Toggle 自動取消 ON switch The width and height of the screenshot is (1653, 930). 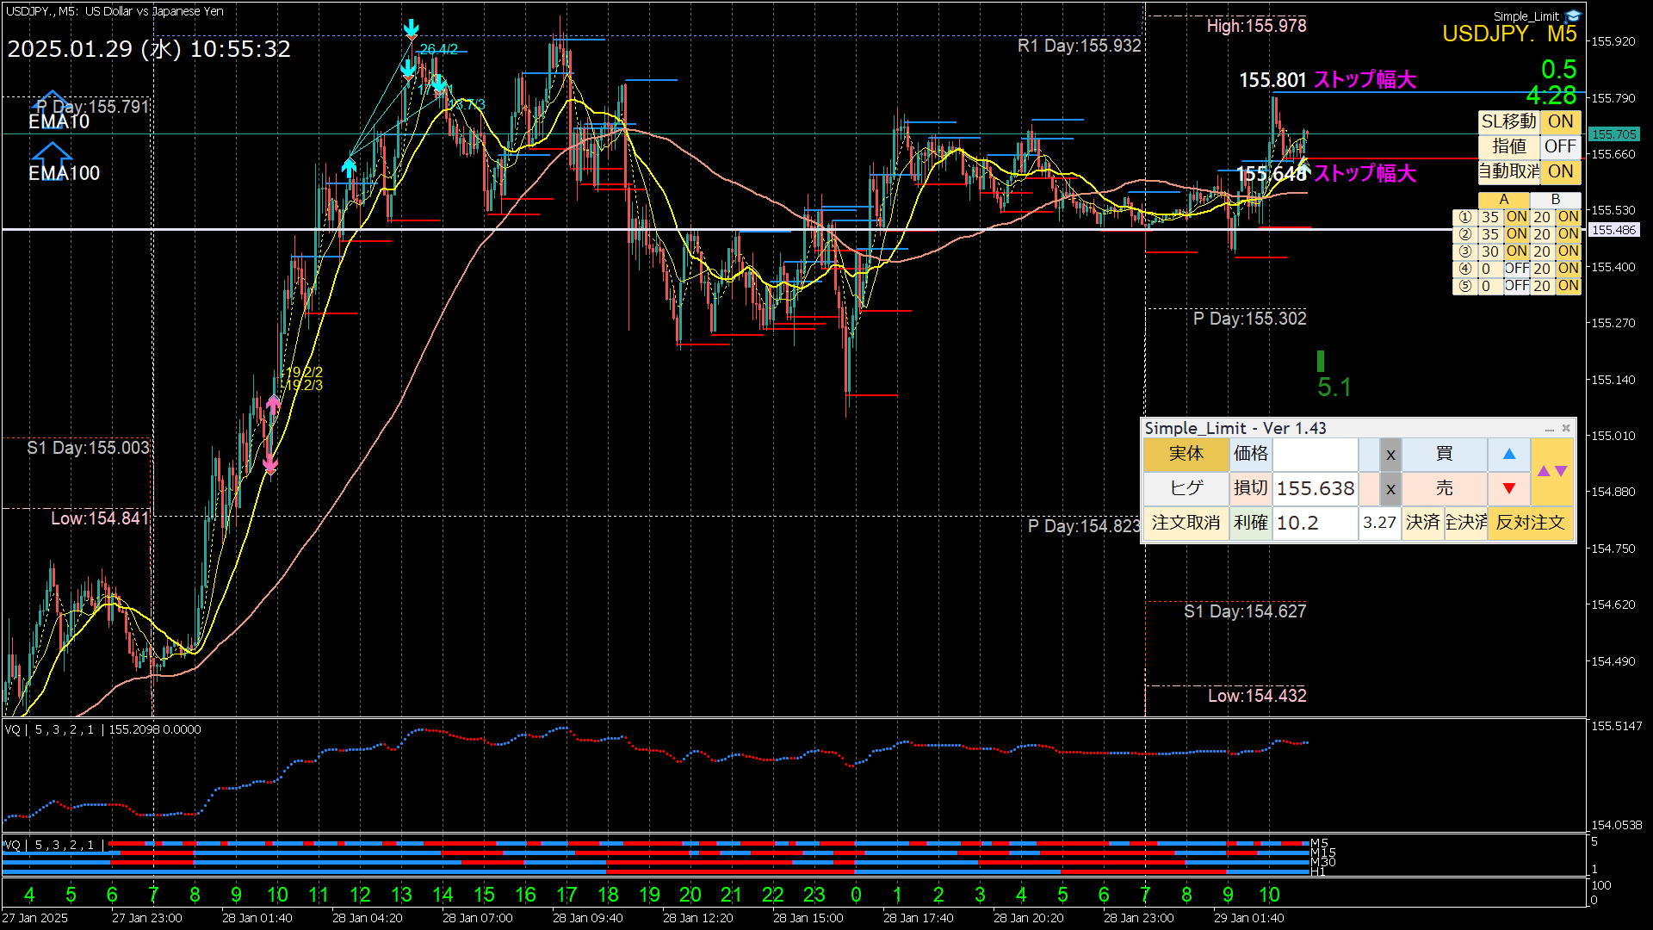coord(1560,171)
